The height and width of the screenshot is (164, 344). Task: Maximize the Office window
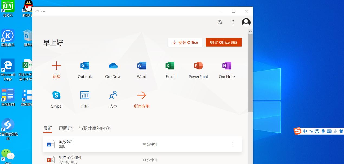[x=233, y=11]
